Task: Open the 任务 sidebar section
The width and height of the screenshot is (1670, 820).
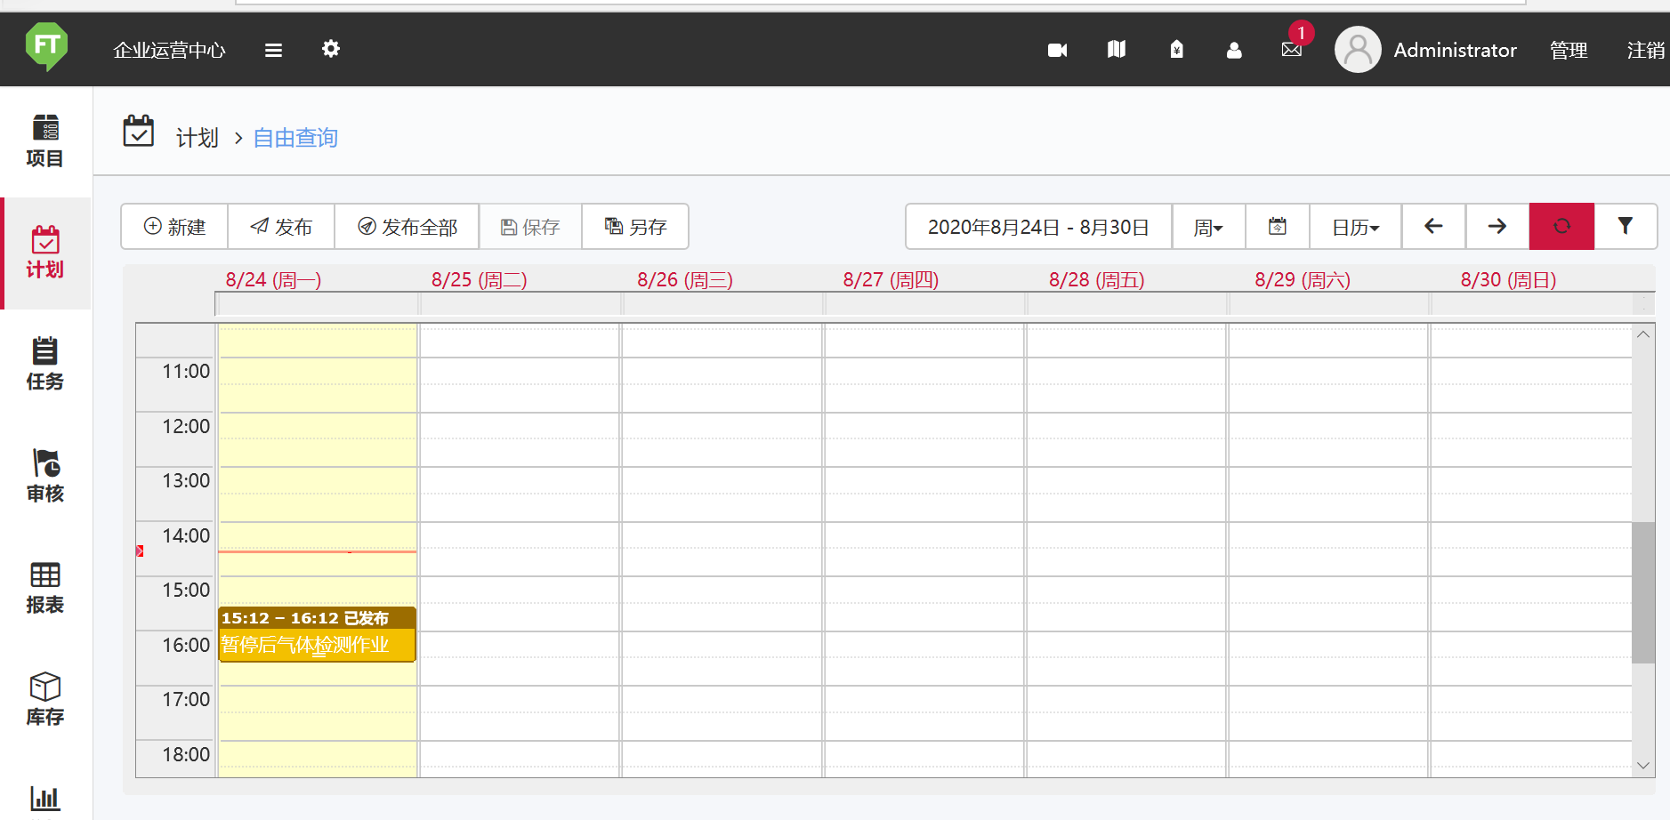Action: [44, 364]
